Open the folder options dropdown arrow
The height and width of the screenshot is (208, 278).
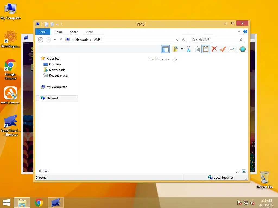click(x=182, y=49)
